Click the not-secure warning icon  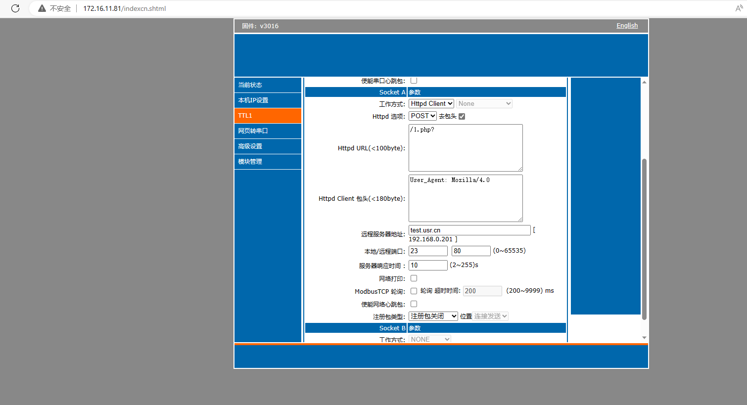click(42, 8)
